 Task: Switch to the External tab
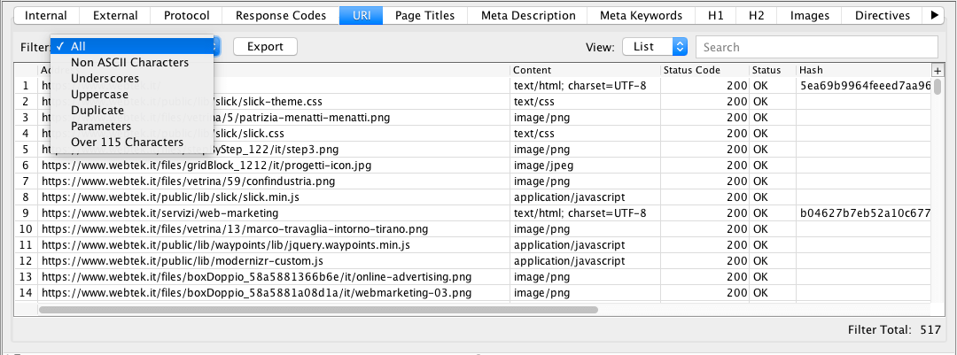pos(115,16)
